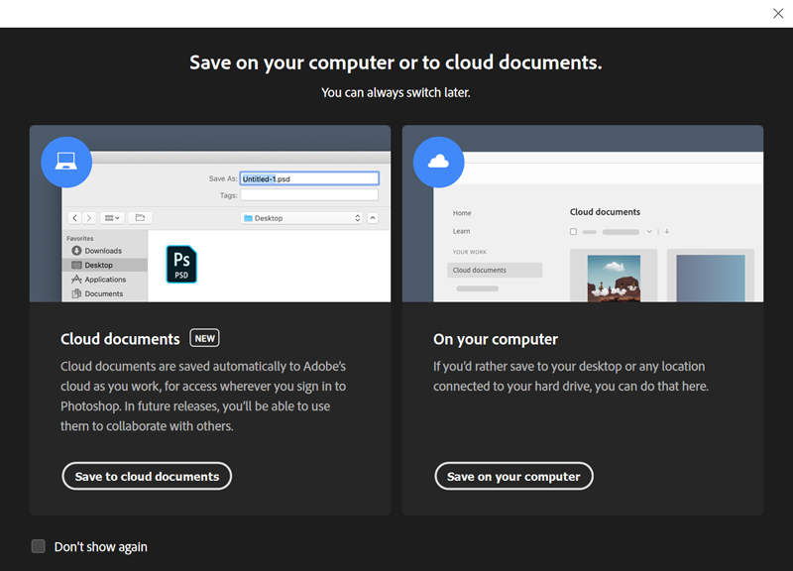This screenshot has width=793, height=571.
Task: Click the blue cloud icon
Action: click(438, 162)
